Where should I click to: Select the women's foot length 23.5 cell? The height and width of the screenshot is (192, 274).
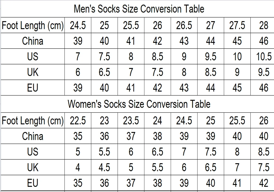pyautogui.click(x=131, y=120)
